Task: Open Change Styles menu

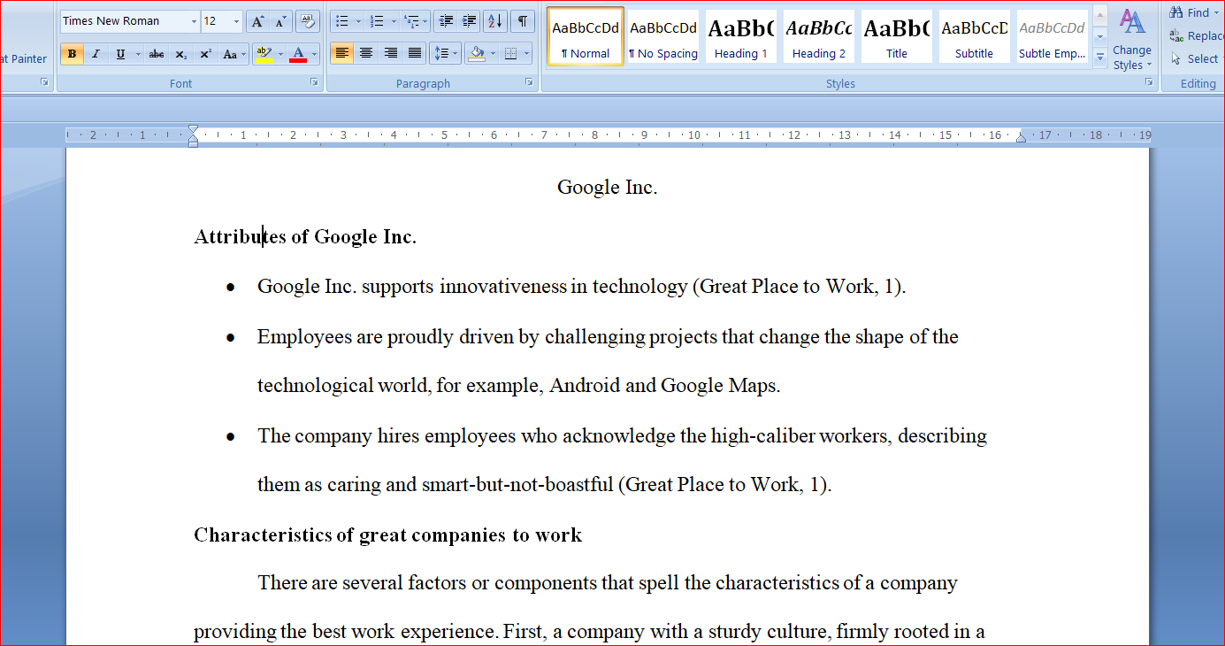Action: (x=1132, y=40)
